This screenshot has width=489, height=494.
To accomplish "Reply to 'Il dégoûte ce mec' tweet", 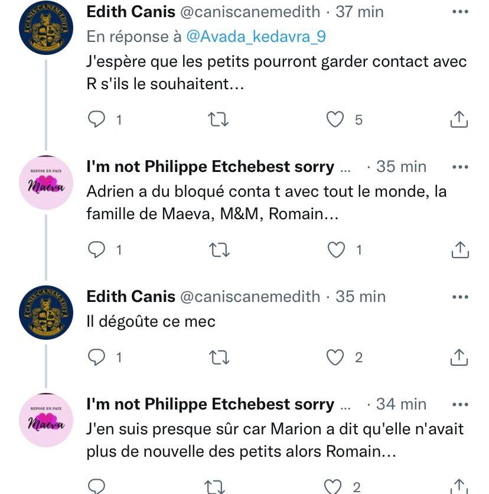I will pos(96,357).
